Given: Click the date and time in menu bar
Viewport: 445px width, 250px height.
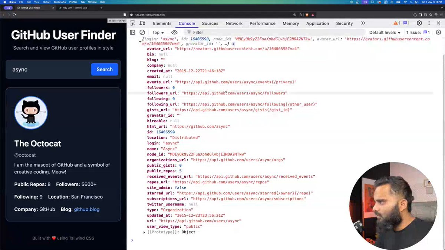Looking at the screenshot, I should [x=432, y=2].
